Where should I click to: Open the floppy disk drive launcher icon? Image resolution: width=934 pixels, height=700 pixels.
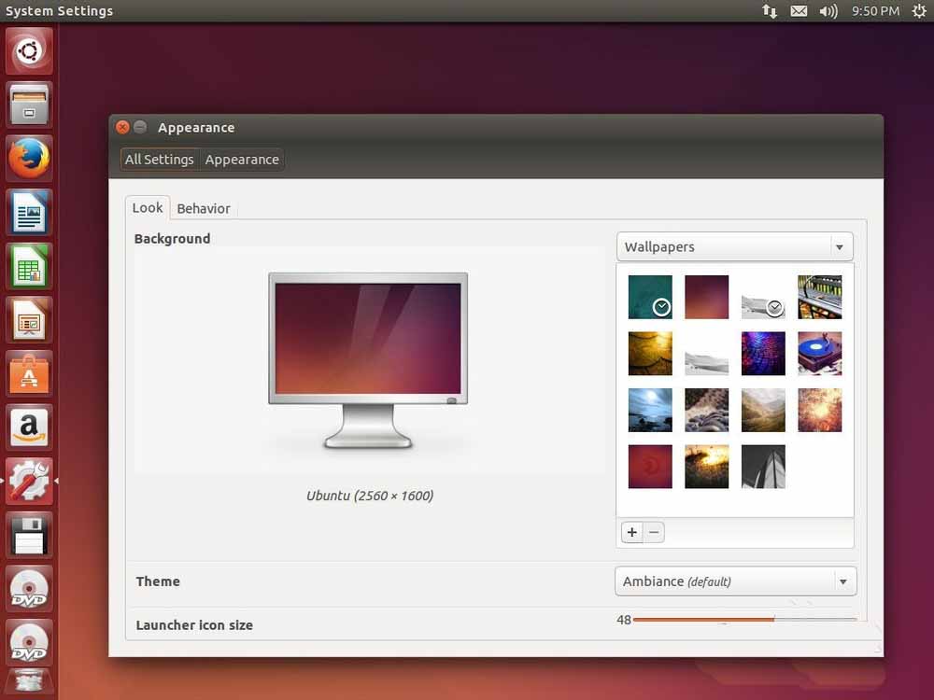click(x=29, y=535)
